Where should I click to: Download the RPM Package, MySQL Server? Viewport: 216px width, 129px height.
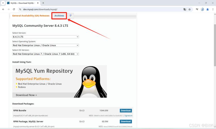pos(126,122)
